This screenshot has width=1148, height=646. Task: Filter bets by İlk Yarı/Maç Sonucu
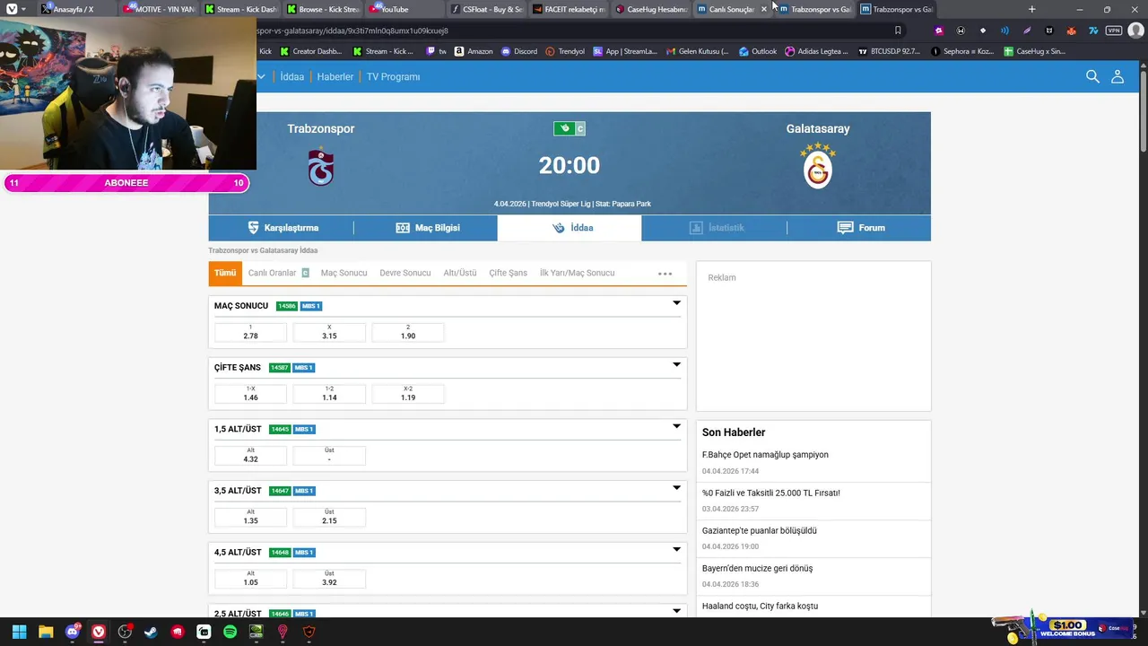578,273
